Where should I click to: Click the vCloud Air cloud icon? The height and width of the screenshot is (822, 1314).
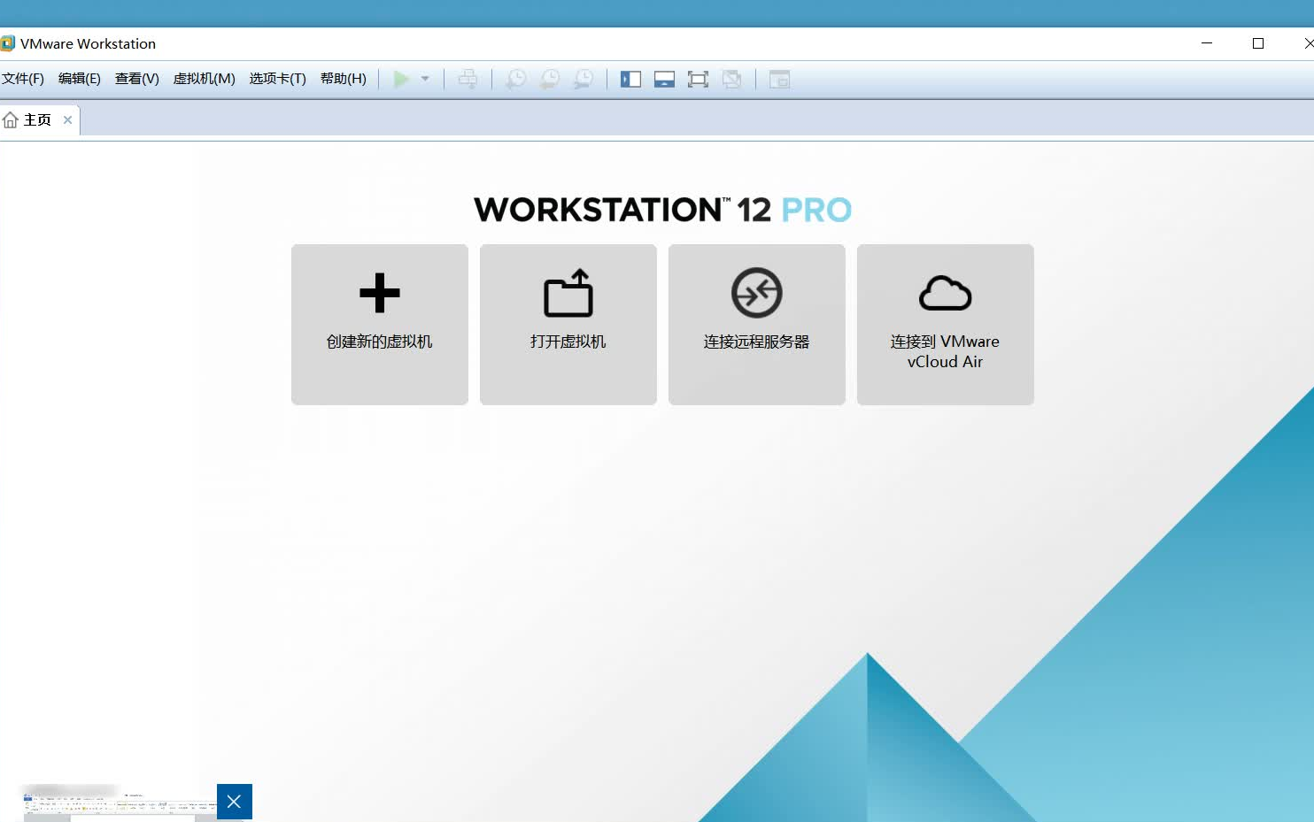[x=946, y=293]
